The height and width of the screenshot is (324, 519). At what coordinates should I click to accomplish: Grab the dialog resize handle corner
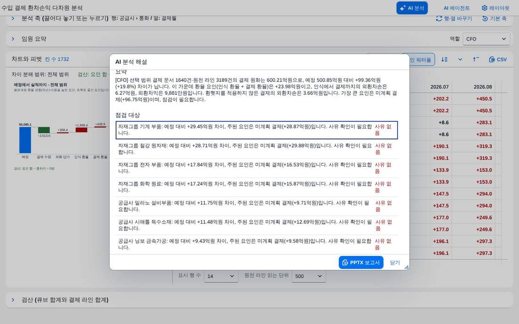406,267
